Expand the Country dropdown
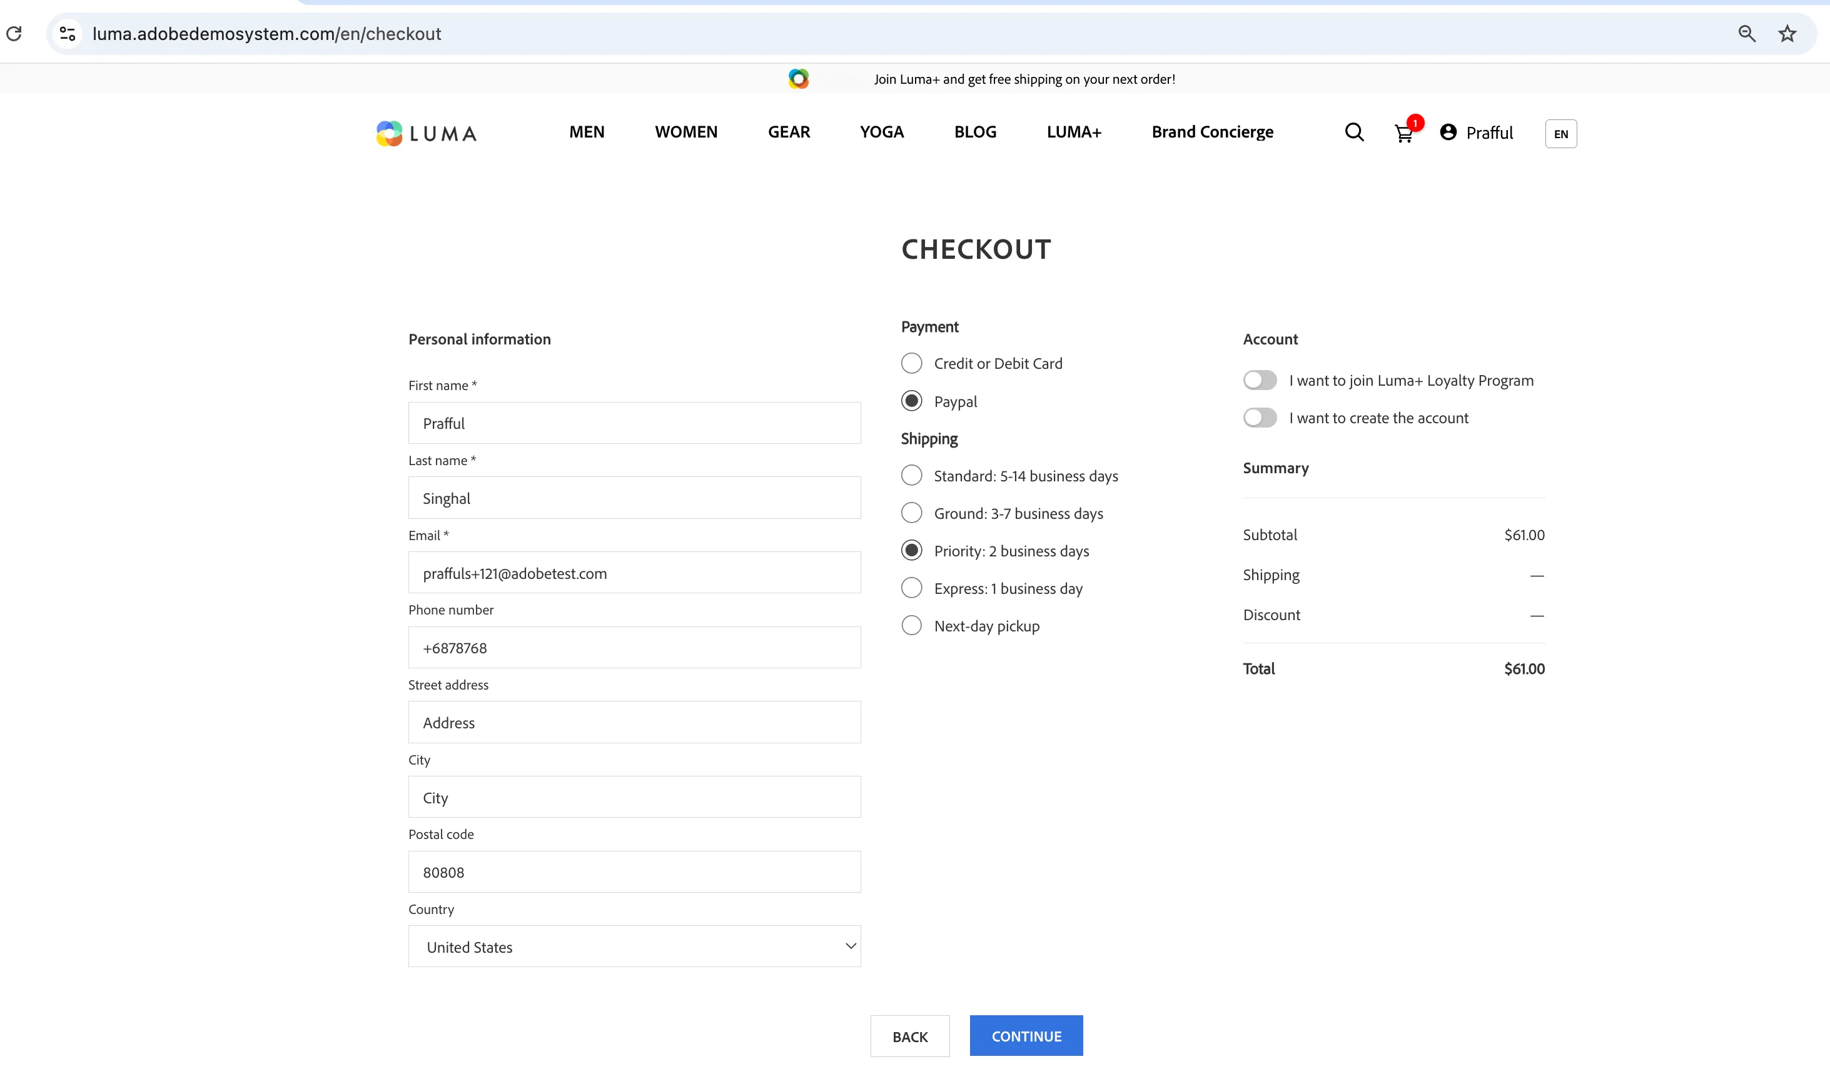1830x1089 pixels. point(634,946)
